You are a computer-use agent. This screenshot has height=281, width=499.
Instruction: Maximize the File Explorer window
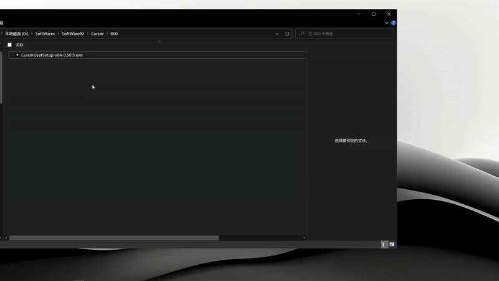pyautogui.click(x=374, y=14)
